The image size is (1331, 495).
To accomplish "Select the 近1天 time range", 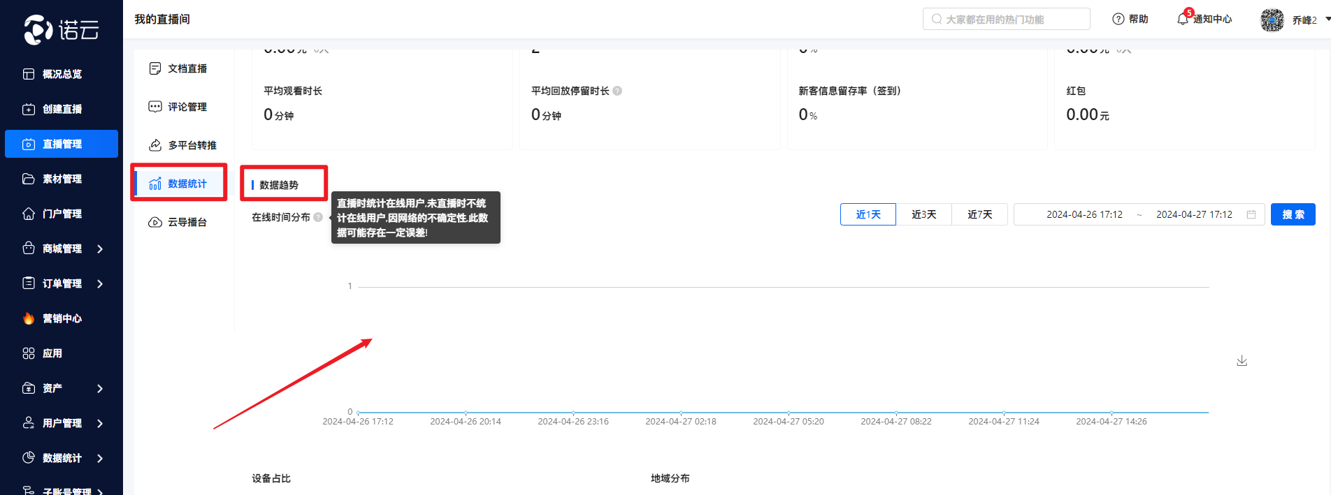I will 868,214.
